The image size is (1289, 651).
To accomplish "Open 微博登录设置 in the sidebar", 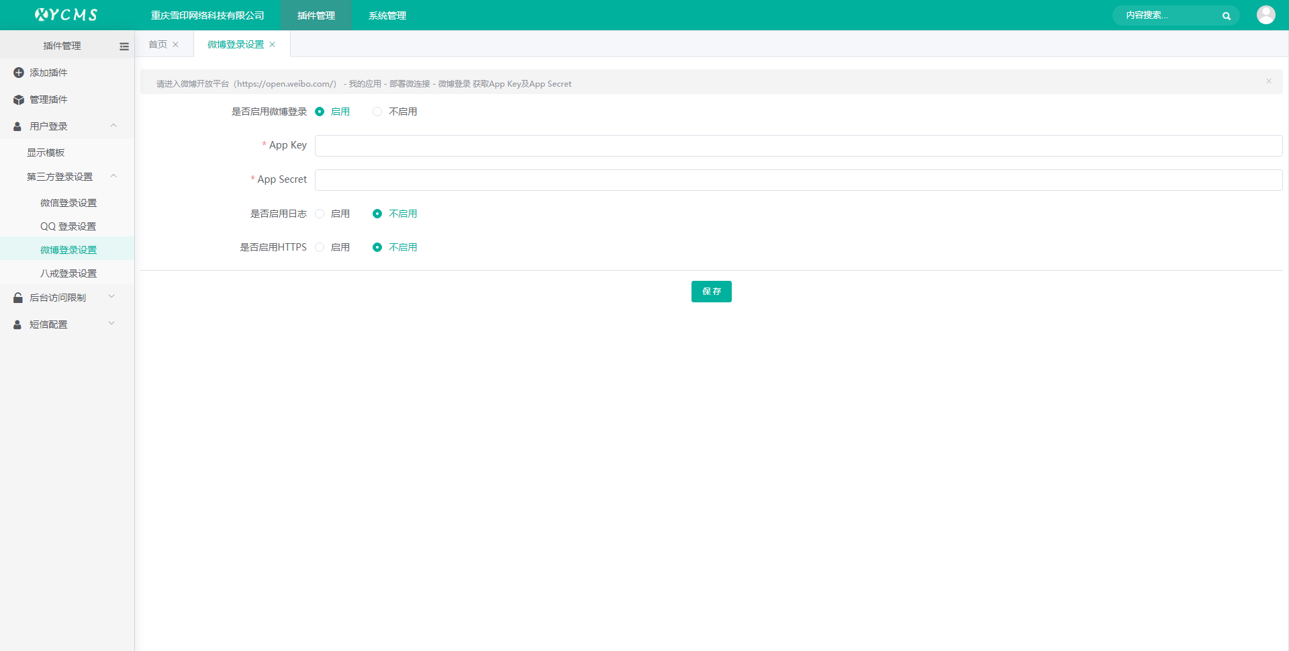I will (x=67, y=250).
